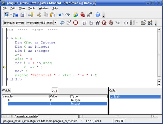
Task: Click the first module tab navigation arrow
Action: (3, 116)
